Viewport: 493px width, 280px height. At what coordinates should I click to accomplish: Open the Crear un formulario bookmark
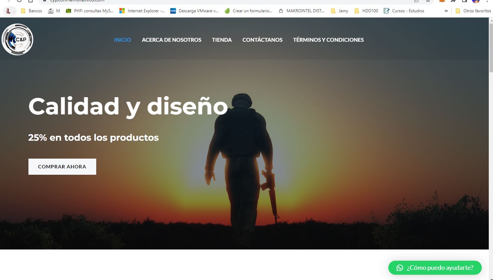pyautogui.click(x=248, y=11)
